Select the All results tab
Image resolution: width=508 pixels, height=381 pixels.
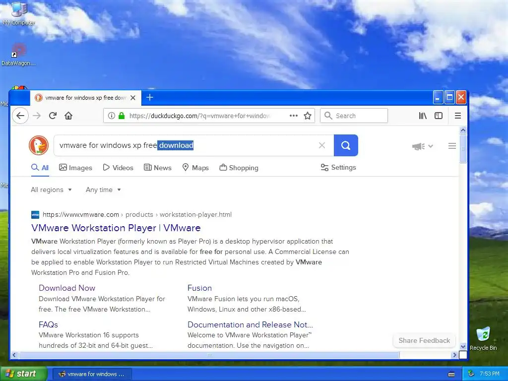point(40,168)
